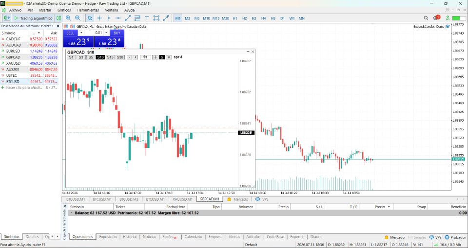Switch chart to M1 timeframe
Screen dimensions: 468x248
point(178,18)
